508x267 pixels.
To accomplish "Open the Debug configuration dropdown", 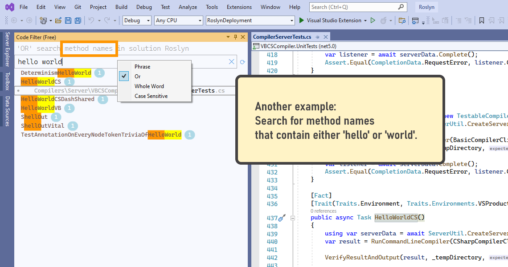I will pyautogui.click(x=137, y=20).
